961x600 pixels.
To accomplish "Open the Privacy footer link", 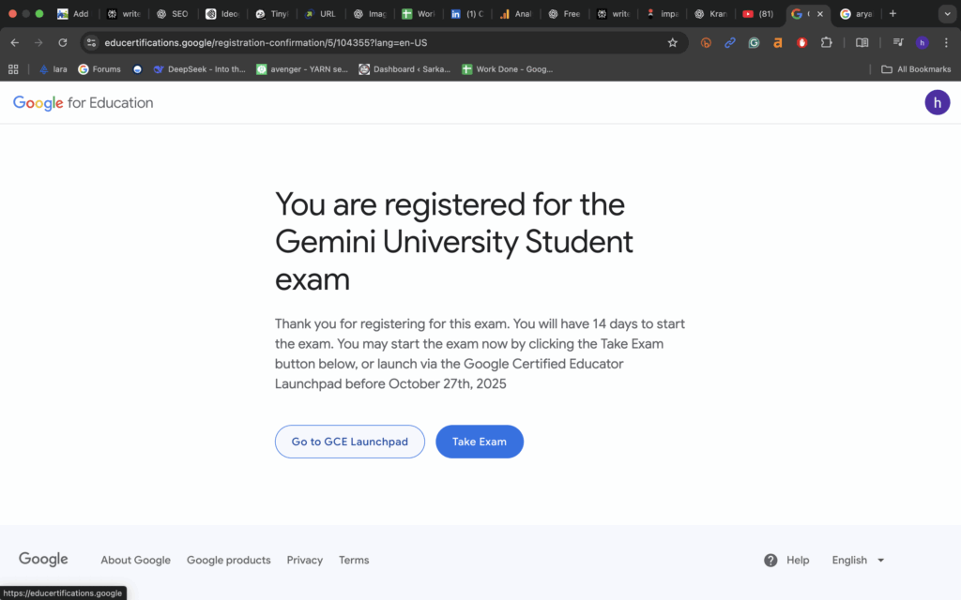I will tap(304, 561).
